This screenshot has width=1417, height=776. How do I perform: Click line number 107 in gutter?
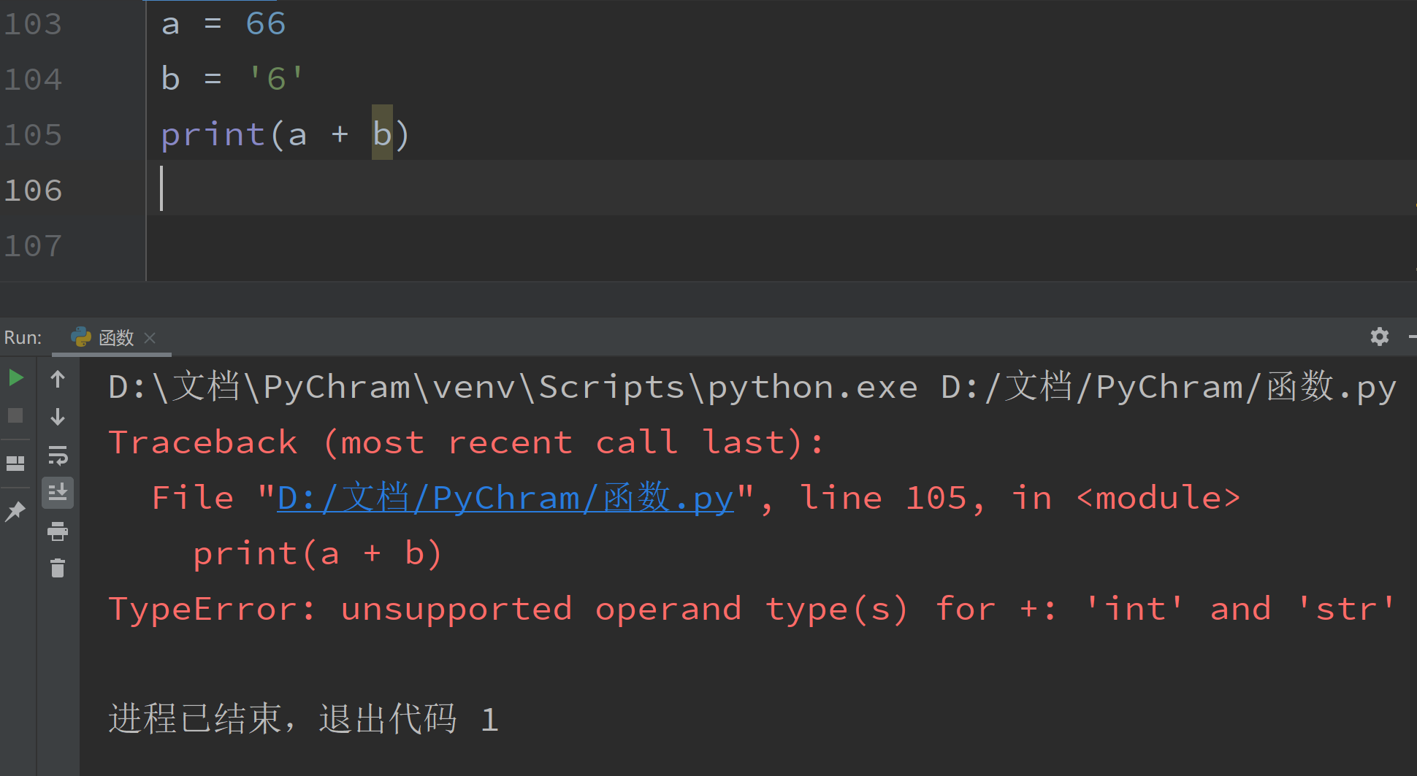pyautogui.click(x=33, y=246)
